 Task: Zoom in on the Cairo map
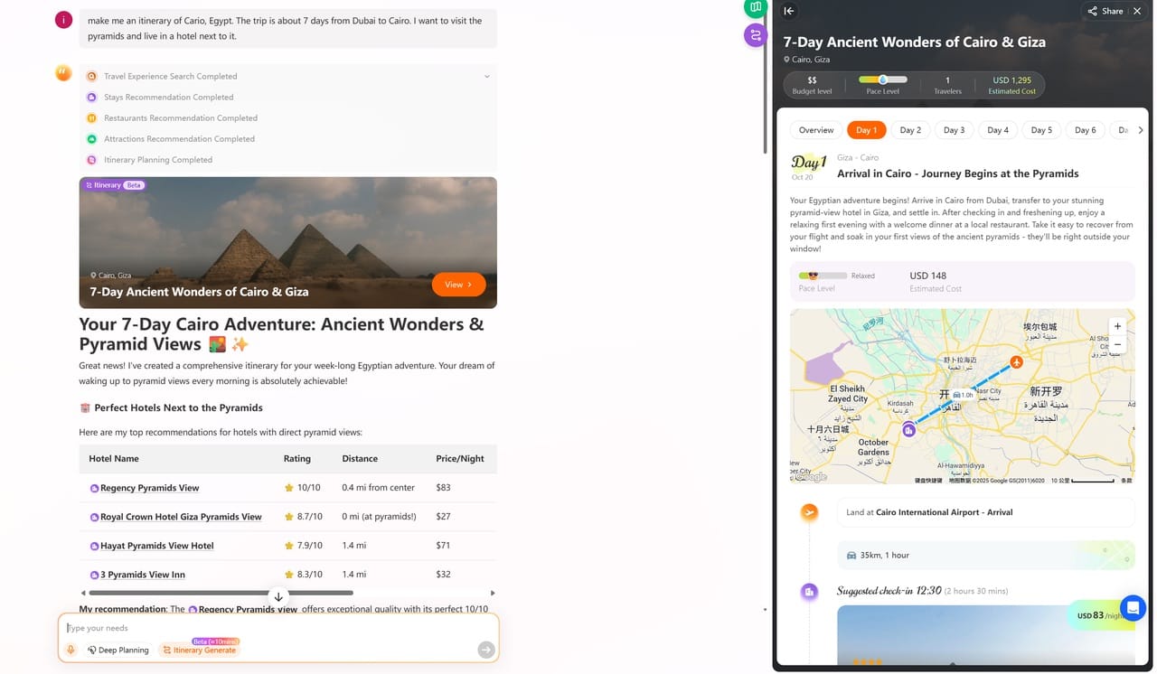pos(1117,326)
